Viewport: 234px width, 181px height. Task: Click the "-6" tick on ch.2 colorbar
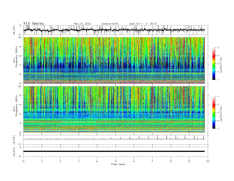[x=218, y=121]
